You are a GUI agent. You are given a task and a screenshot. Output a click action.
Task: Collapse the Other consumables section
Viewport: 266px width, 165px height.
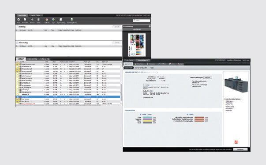pyautogui.click(x=187, y=115)
